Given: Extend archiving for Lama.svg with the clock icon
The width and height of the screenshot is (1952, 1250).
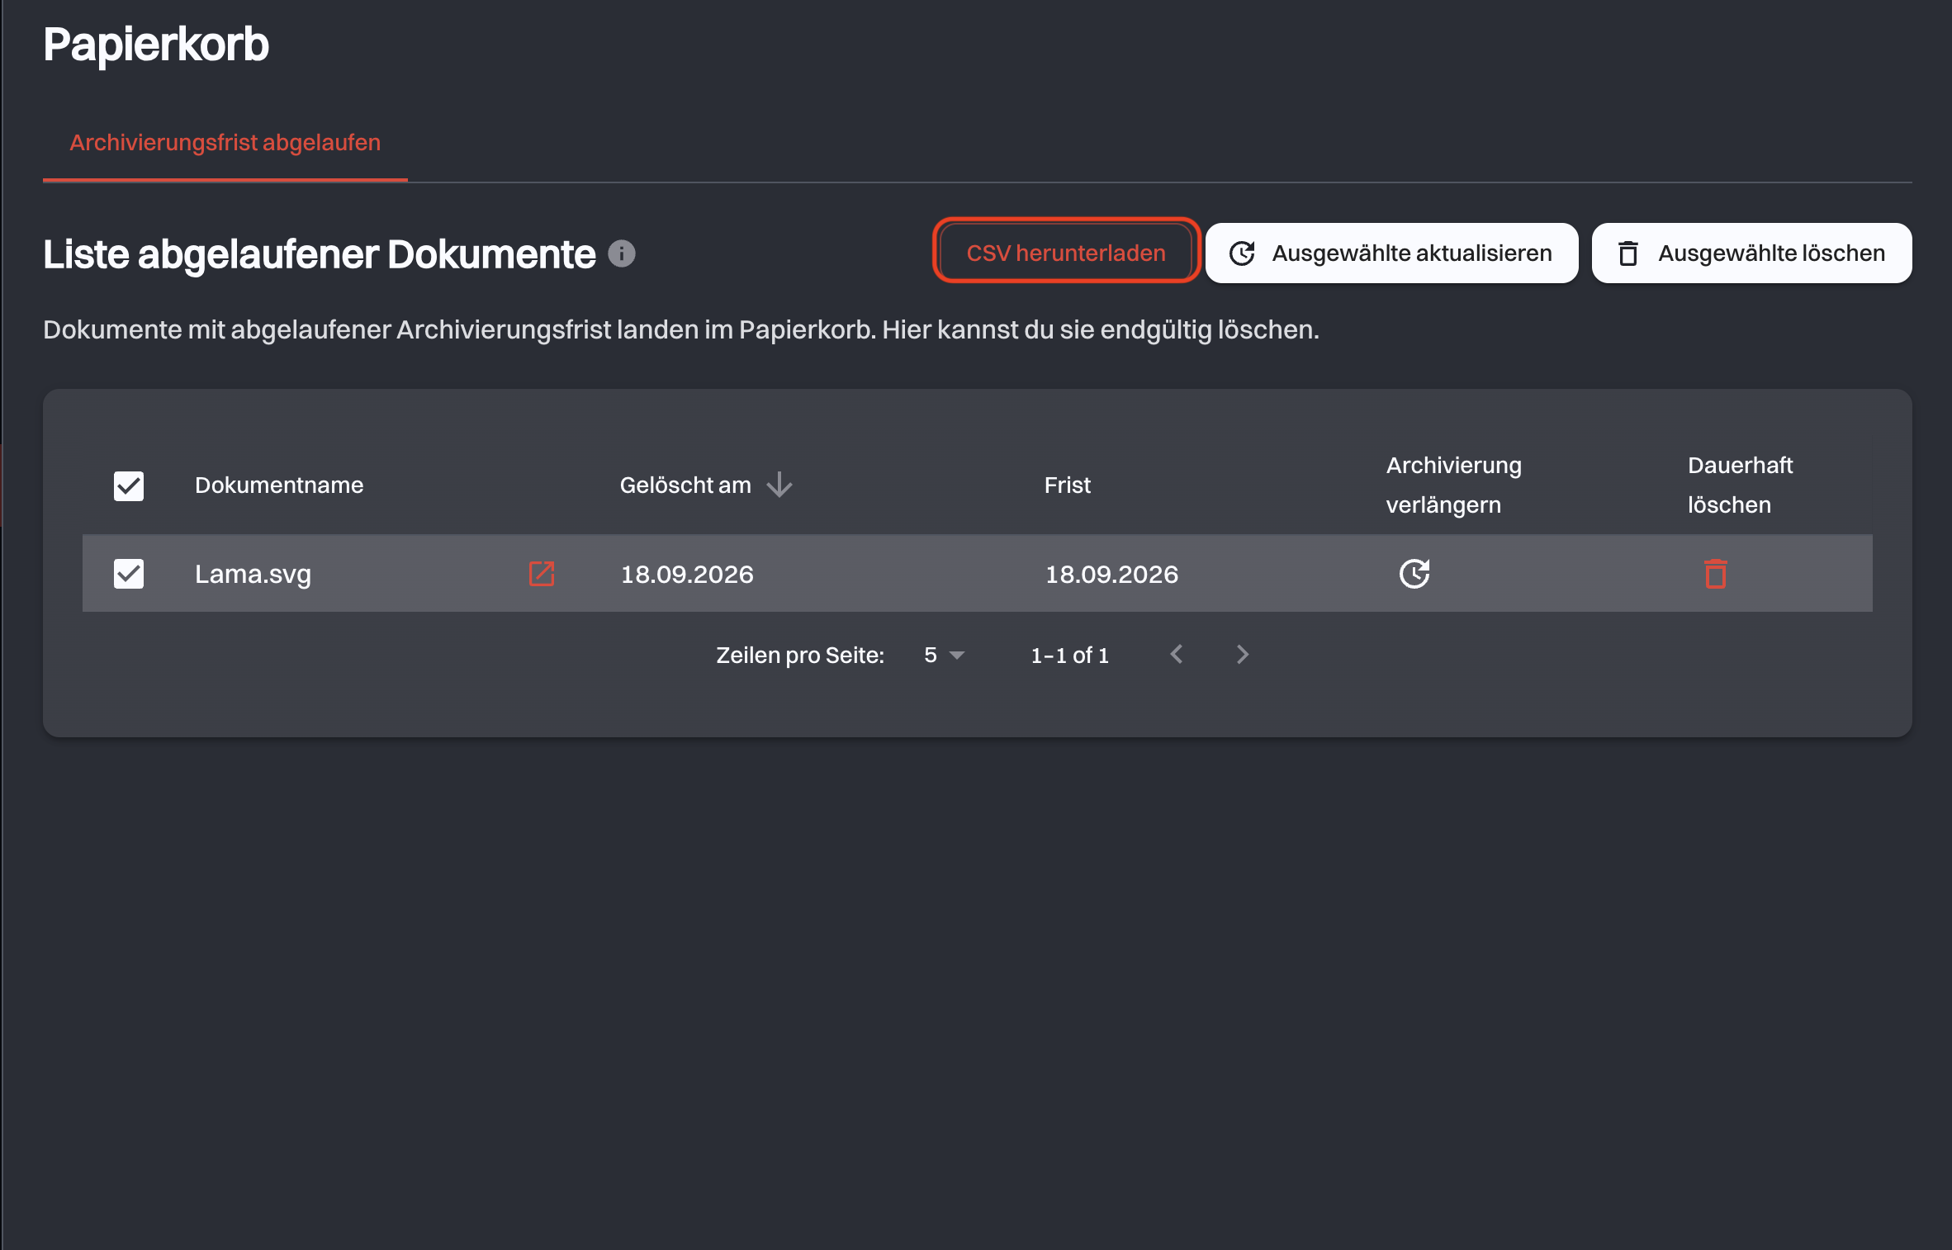Looking at the screenshot, I should (1414, 573).
